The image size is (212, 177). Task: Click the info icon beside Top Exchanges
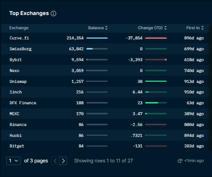click(53, 13)
